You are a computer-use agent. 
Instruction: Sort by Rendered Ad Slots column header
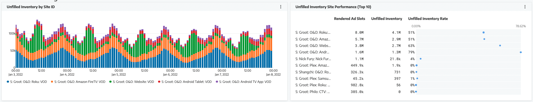pyautogui.click(x=349, y=19)
